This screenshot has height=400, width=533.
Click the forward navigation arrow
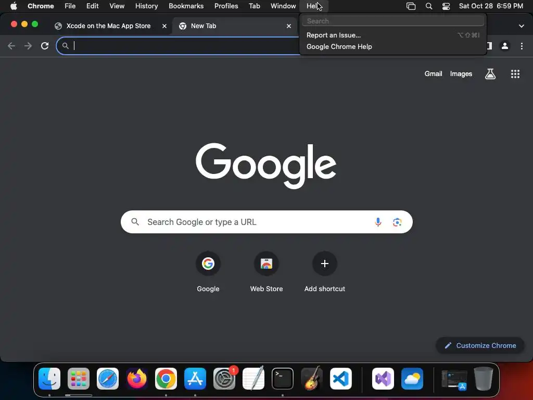pyautogui.click(x=28, y=46)
